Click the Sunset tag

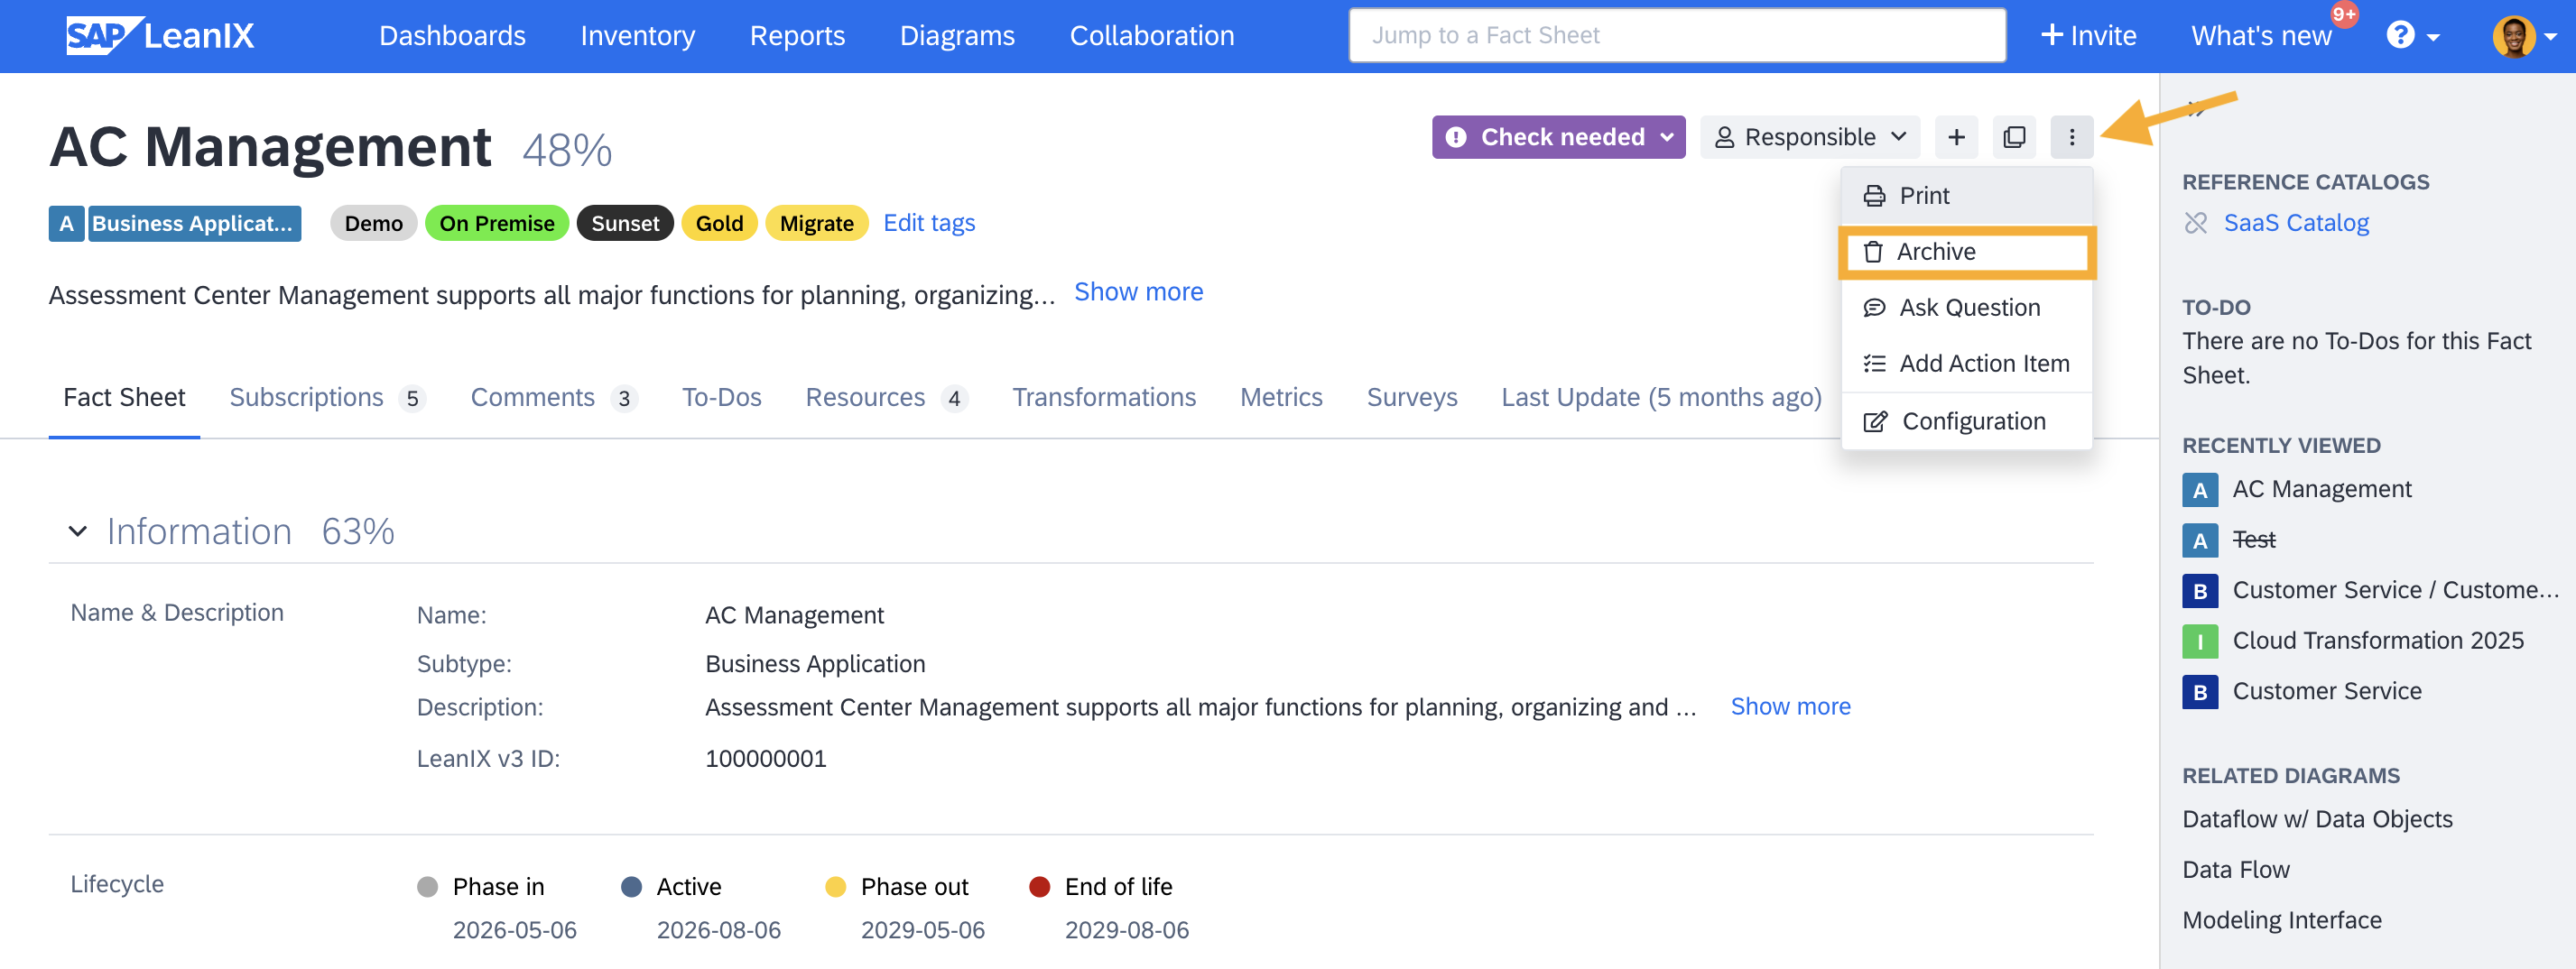(625, 223)
